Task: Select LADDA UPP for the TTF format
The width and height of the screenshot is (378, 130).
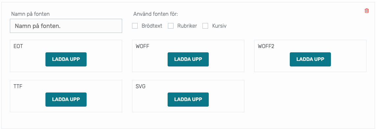Action: click(66, 99)
